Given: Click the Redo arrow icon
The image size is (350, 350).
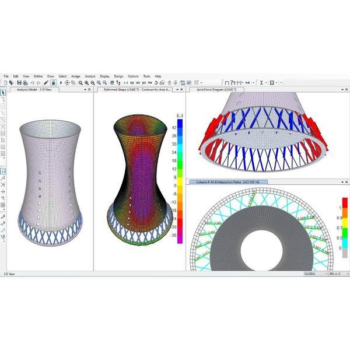Looking at the screenshot, I should point(38,83).
